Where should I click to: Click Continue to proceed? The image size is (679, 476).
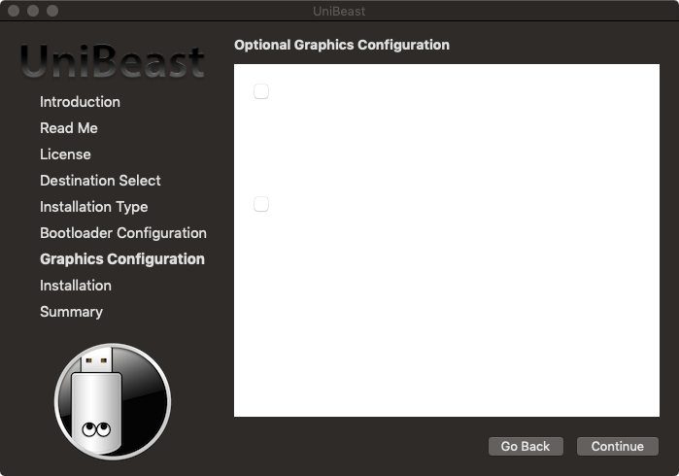(x=618, y=446)
